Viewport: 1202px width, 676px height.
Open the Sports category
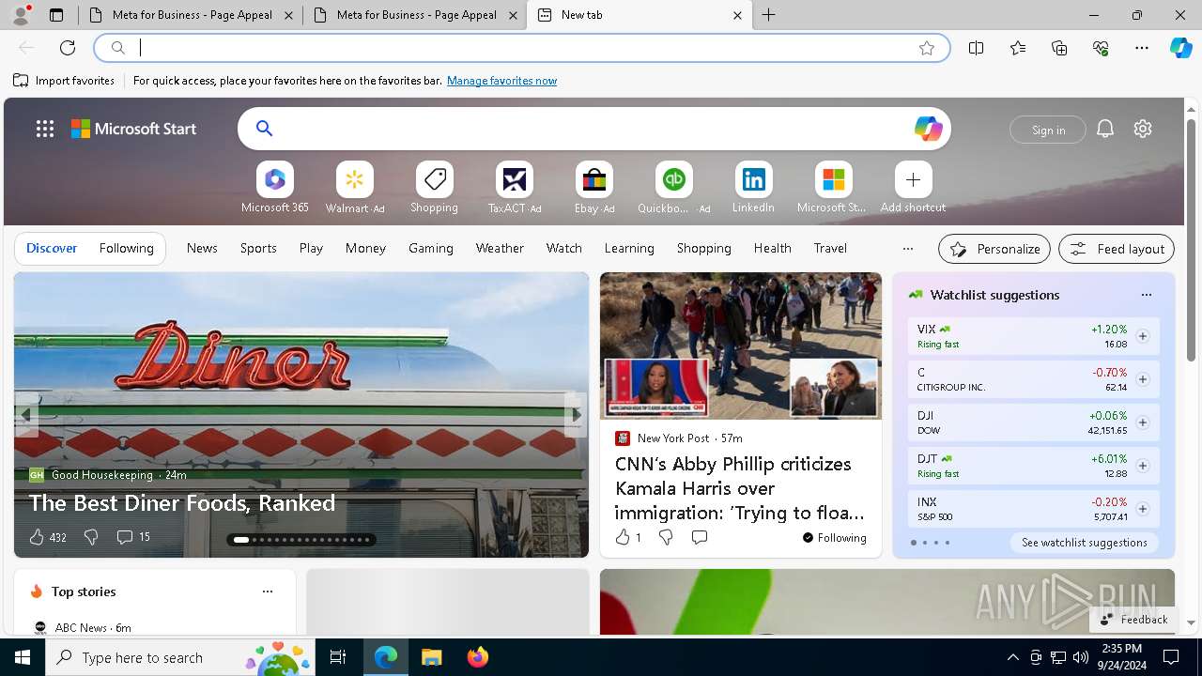[258, 248]
